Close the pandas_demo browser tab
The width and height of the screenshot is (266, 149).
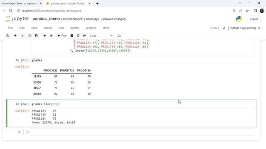click(x=90, y=3)
